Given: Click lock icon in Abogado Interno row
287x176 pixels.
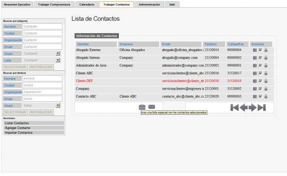Looking at the screenshot, I should (266, 58).
